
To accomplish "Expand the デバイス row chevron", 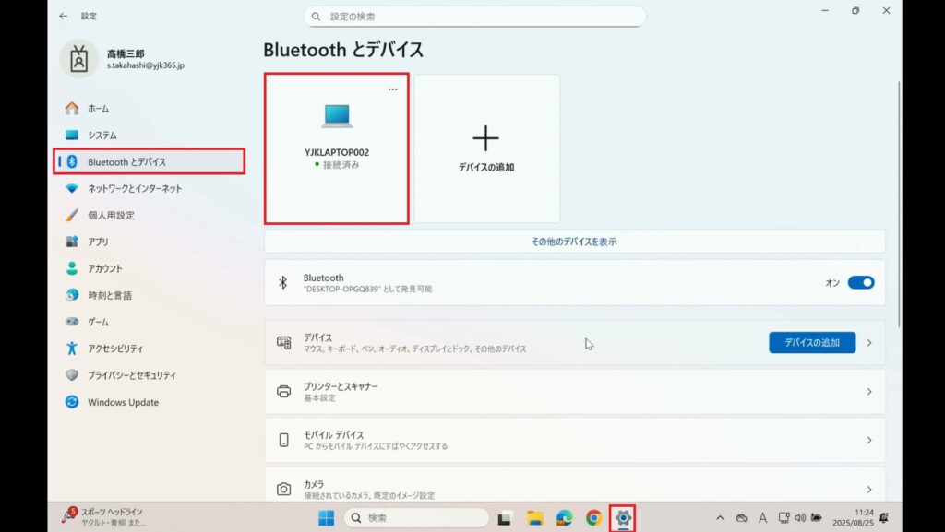I will (868, 343).
